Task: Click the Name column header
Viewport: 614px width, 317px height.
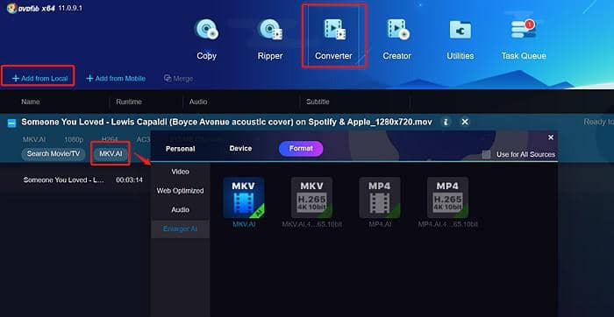Action: tap(31, 102)
